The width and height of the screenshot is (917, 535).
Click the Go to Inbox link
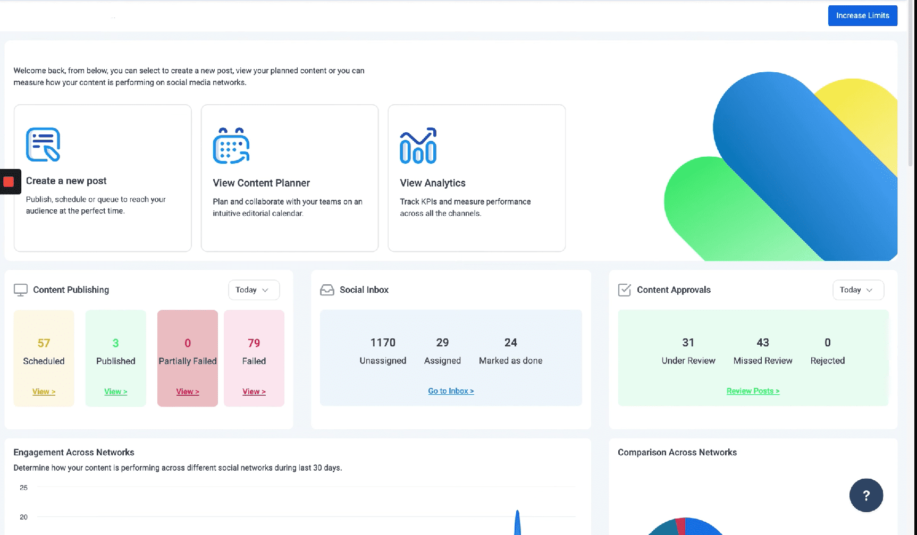point(451,391)
